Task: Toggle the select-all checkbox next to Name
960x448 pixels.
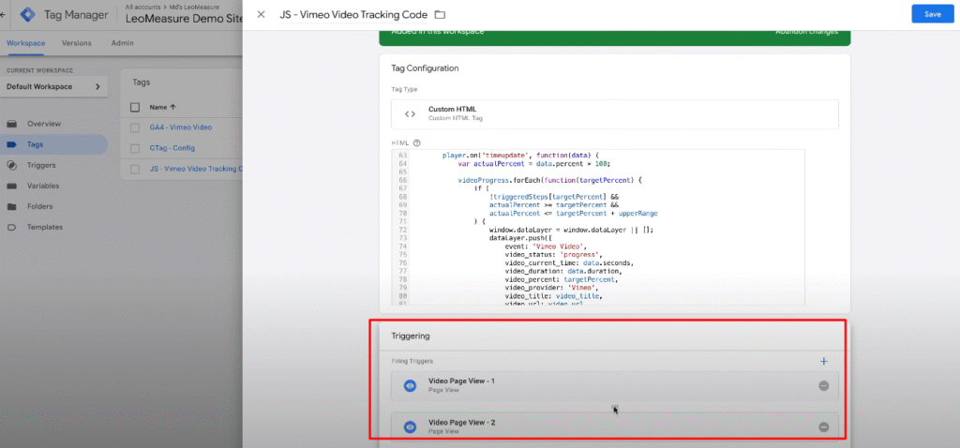Action: (135, 107)
